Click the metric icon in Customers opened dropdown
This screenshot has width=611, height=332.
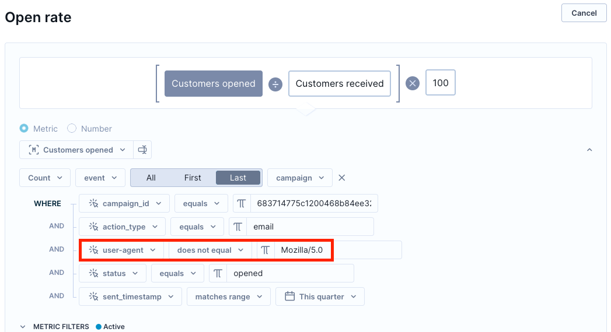(33, 150)
